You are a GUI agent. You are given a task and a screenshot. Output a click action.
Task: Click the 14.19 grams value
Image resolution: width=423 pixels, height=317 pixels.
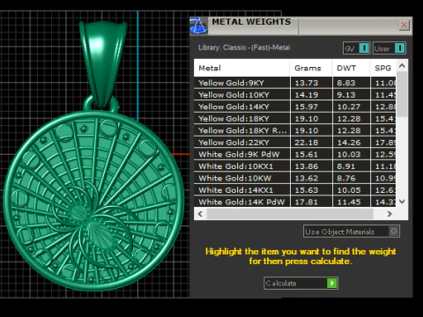tap(307, 95)
